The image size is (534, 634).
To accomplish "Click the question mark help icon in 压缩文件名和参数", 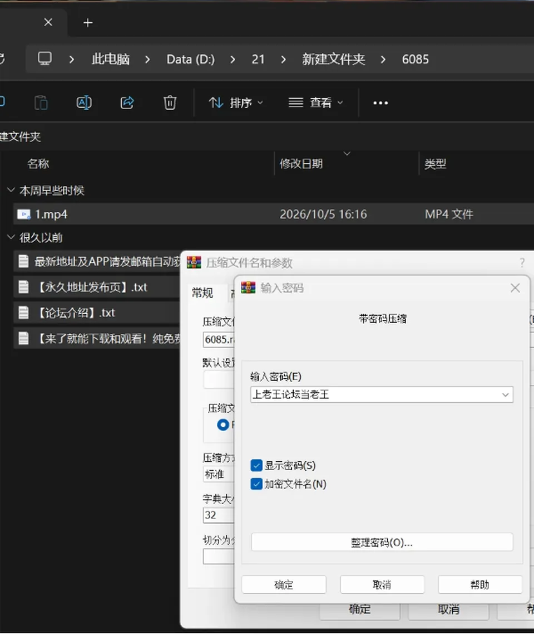I will [x=522, y=263].
